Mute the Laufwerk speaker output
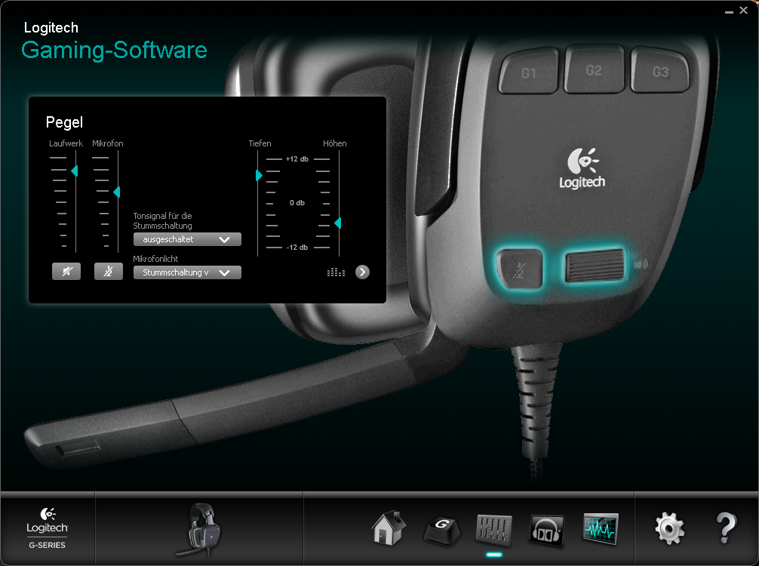Viewport: 759px width, 566px height. point(66,272)
